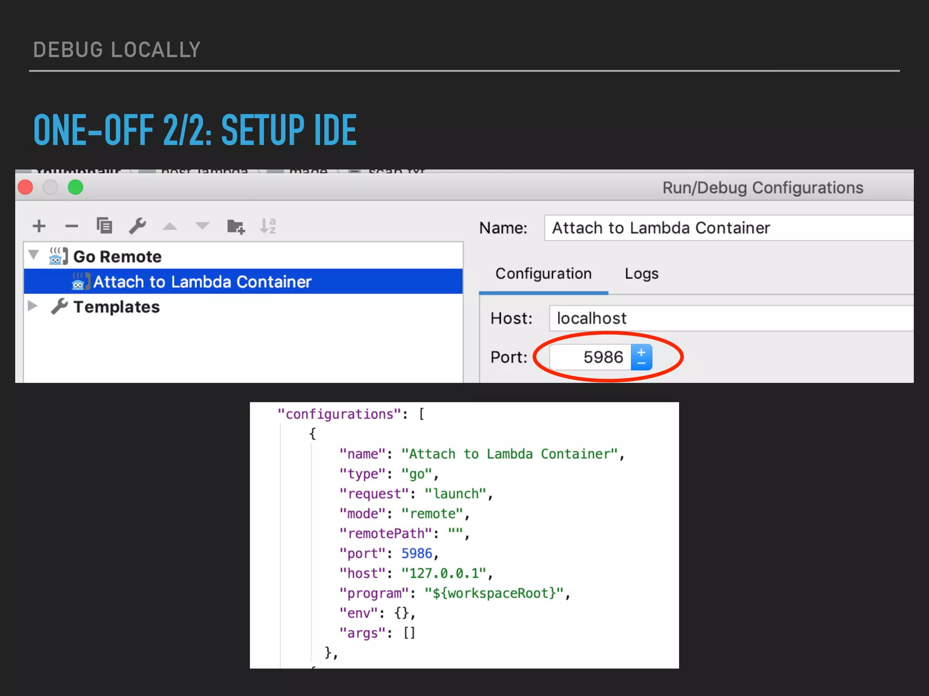Add a new run configuration with plus icon
This screenshot has width=929, height=696.
point(39,226)
